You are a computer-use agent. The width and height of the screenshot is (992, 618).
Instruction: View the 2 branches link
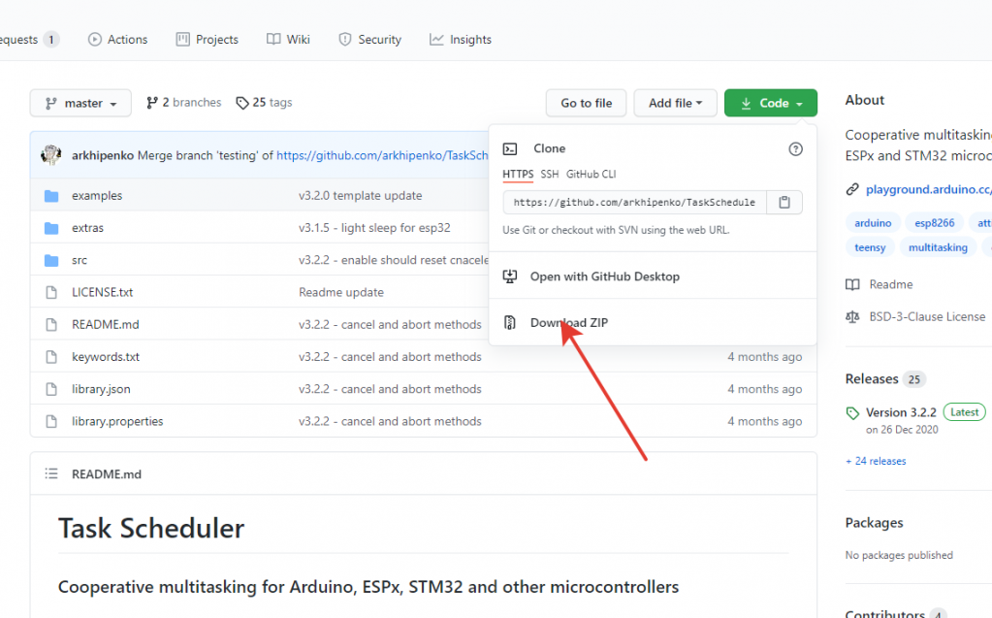pyautogui.click(x=183, y=103)
